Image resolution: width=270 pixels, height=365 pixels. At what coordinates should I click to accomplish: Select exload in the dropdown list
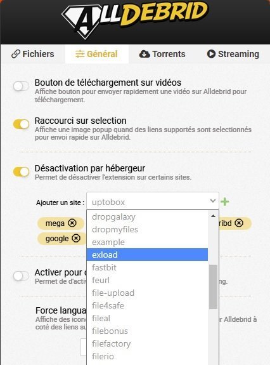click(x=147, y=255)
